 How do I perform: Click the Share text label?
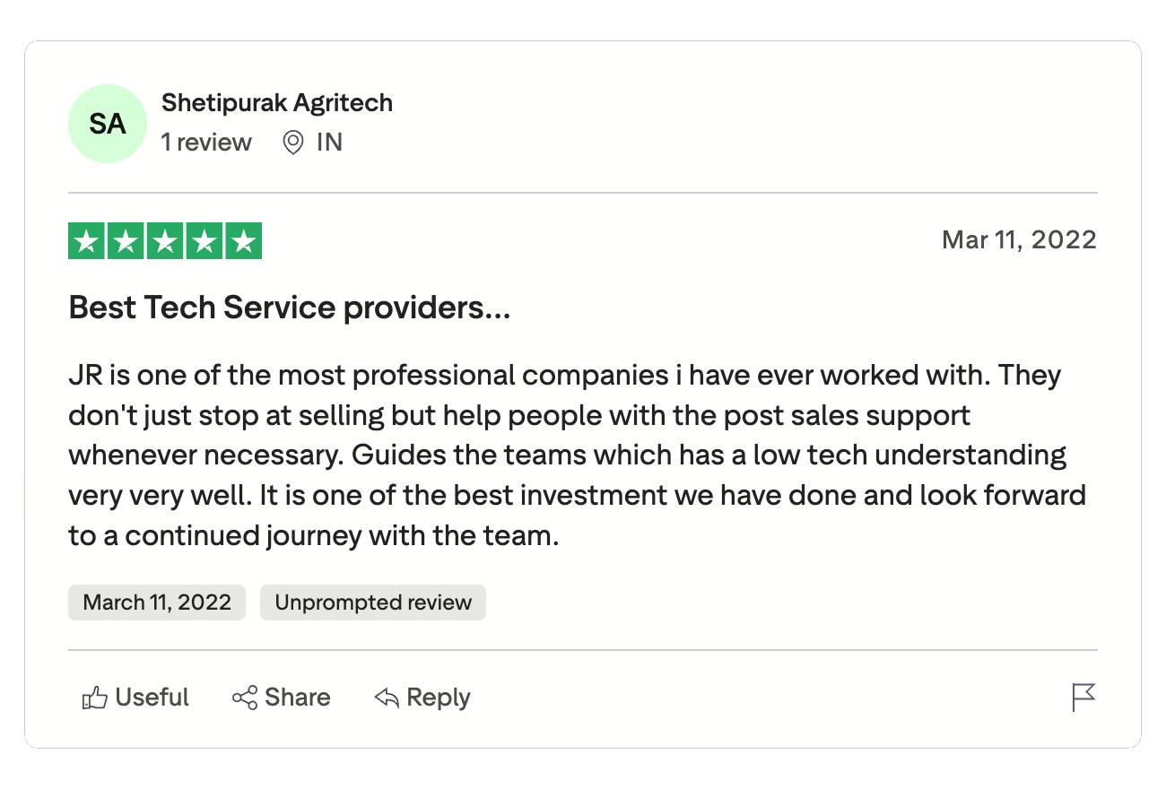298,698
